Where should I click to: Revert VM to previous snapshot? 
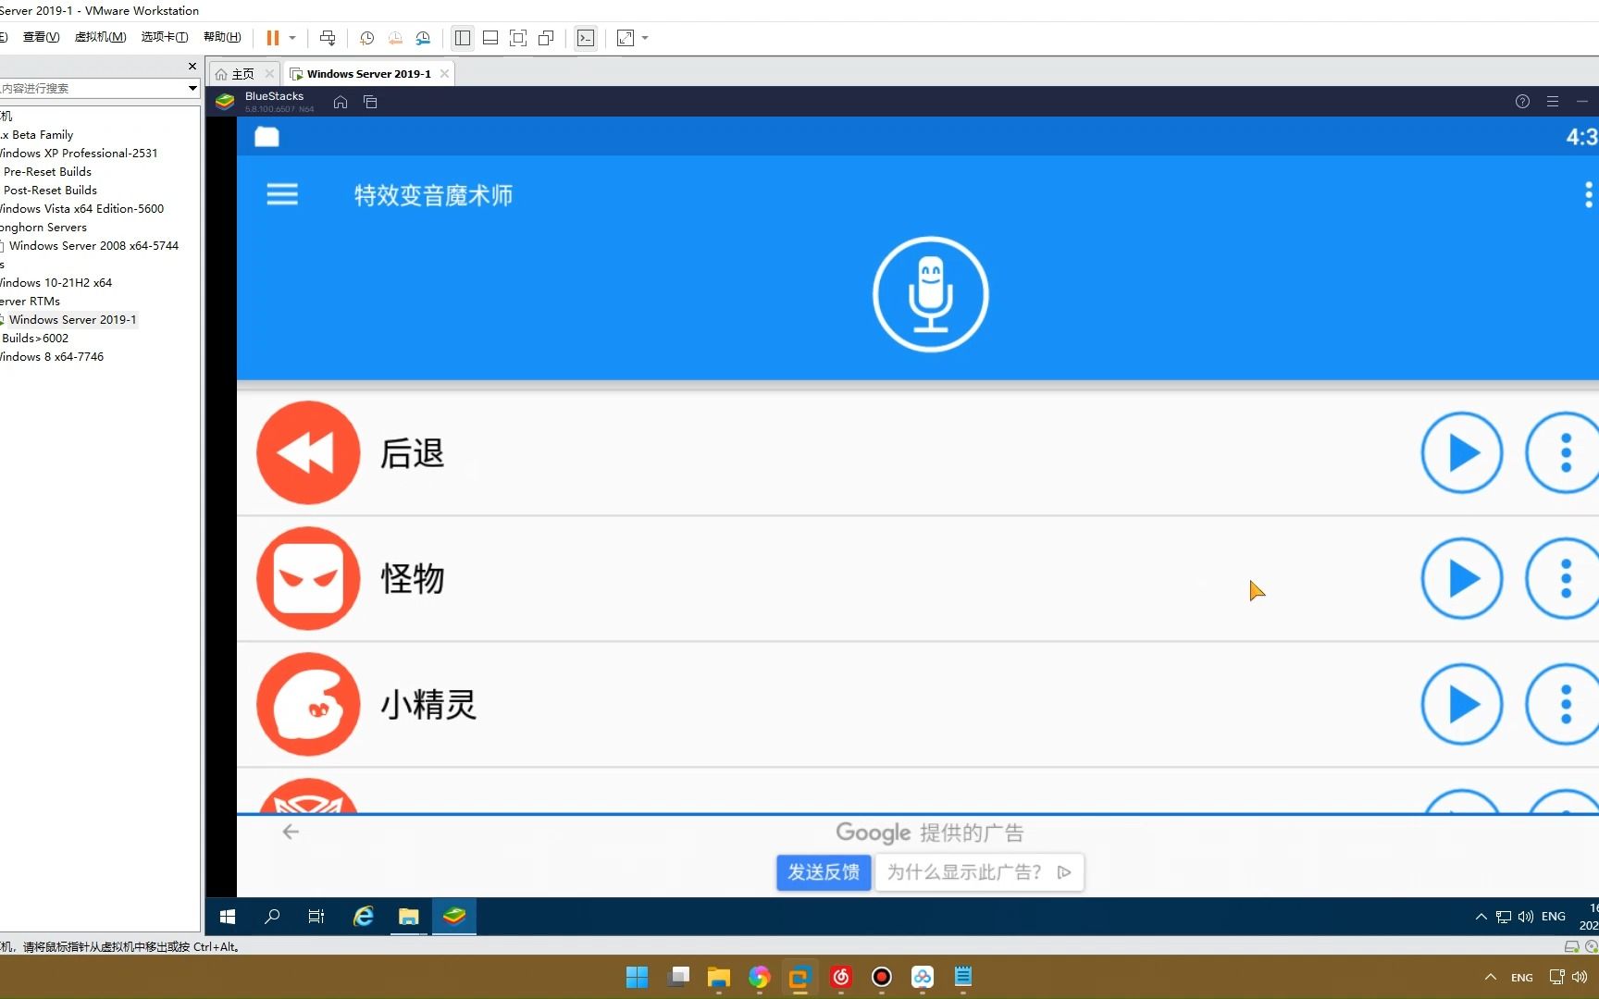[395, 38]
